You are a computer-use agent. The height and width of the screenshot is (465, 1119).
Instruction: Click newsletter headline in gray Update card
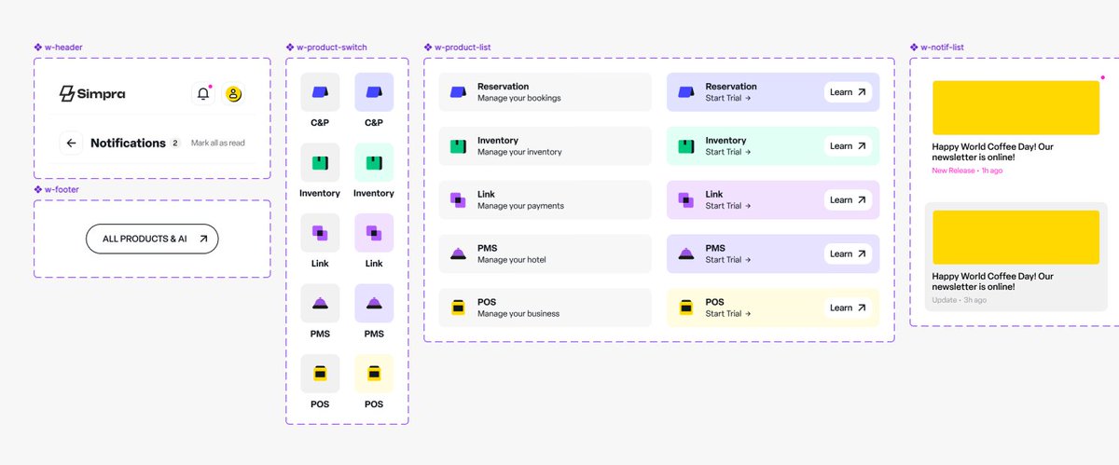pos(993,281)
